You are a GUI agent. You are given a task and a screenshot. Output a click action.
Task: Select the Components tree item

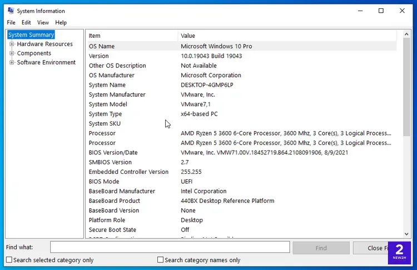34,53
